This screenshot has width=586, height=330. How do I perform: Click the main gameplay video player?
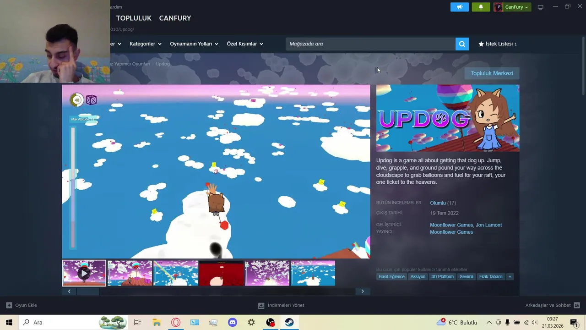point(216,171)
